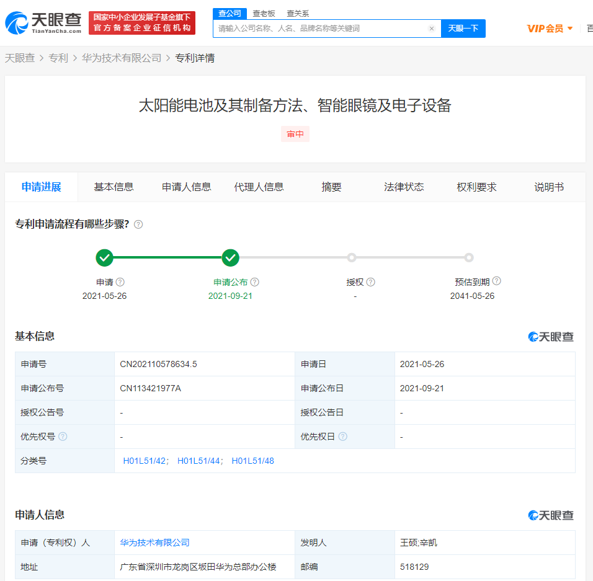Screen dimensions: 593x581
Task: Select the 基本信息 tab
Action: click(x=114, y=187)
